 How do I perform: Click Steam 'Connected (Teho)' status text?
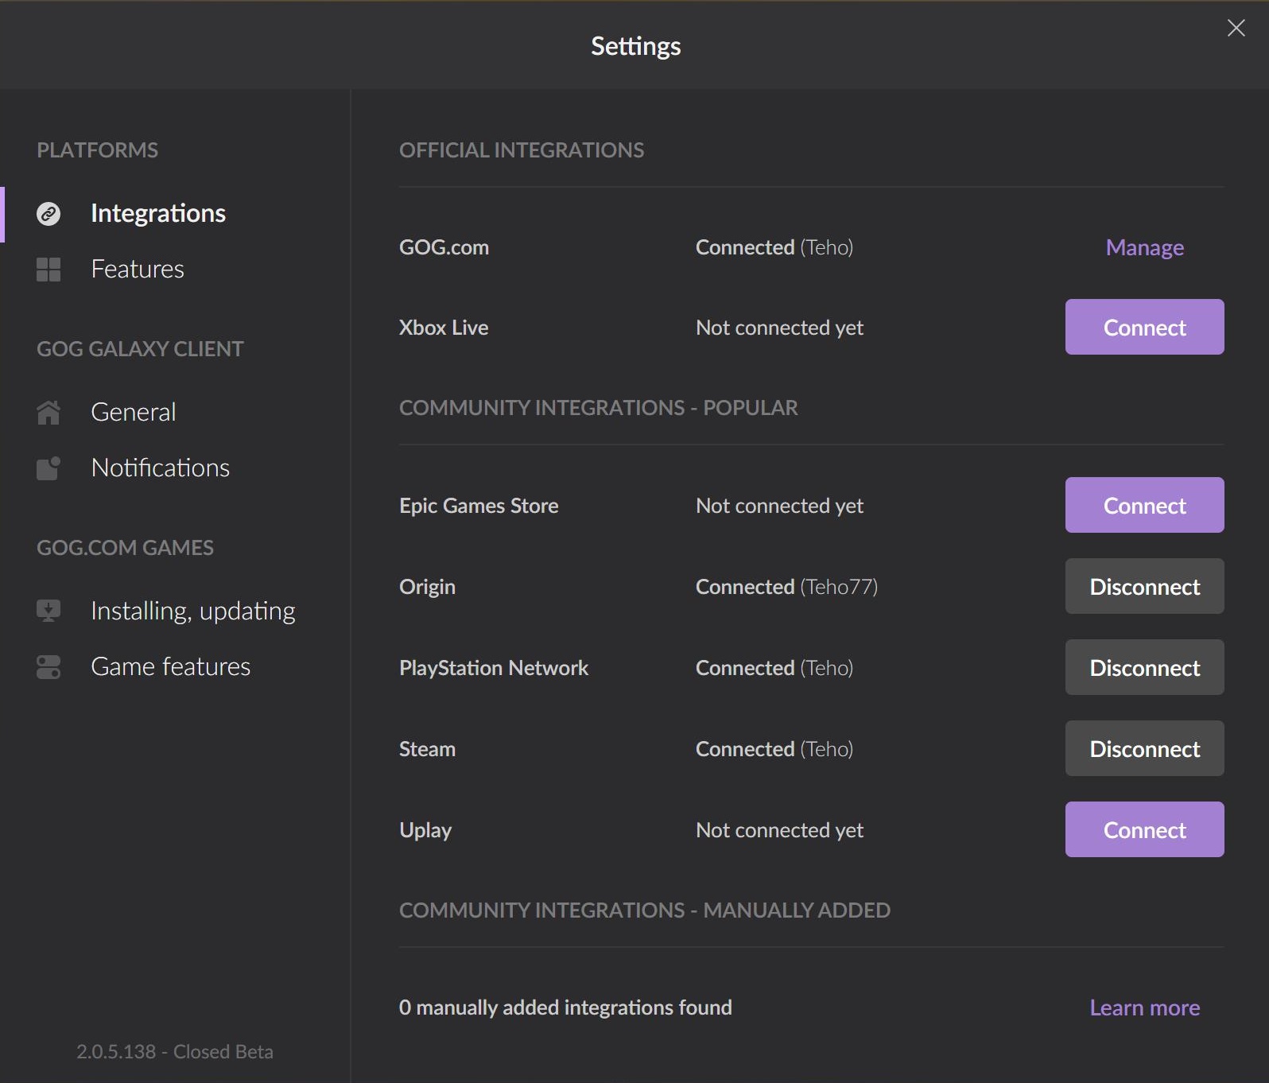coord(774,749)
